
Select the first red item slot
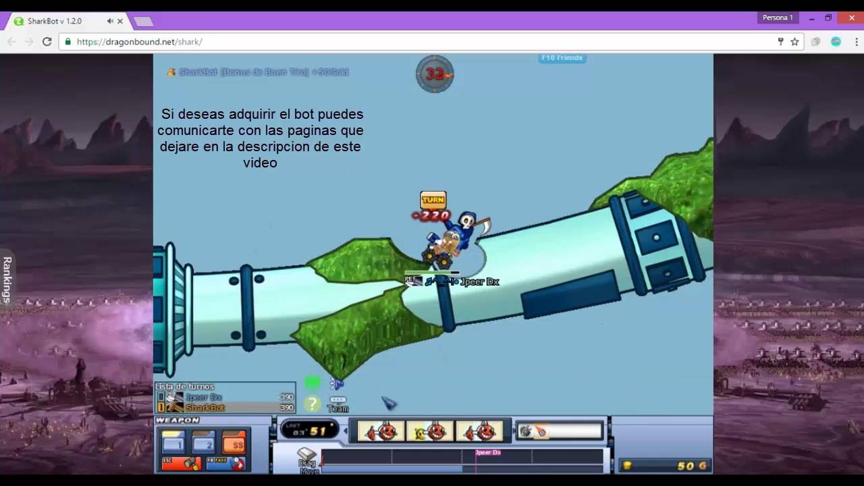(381, 431)
